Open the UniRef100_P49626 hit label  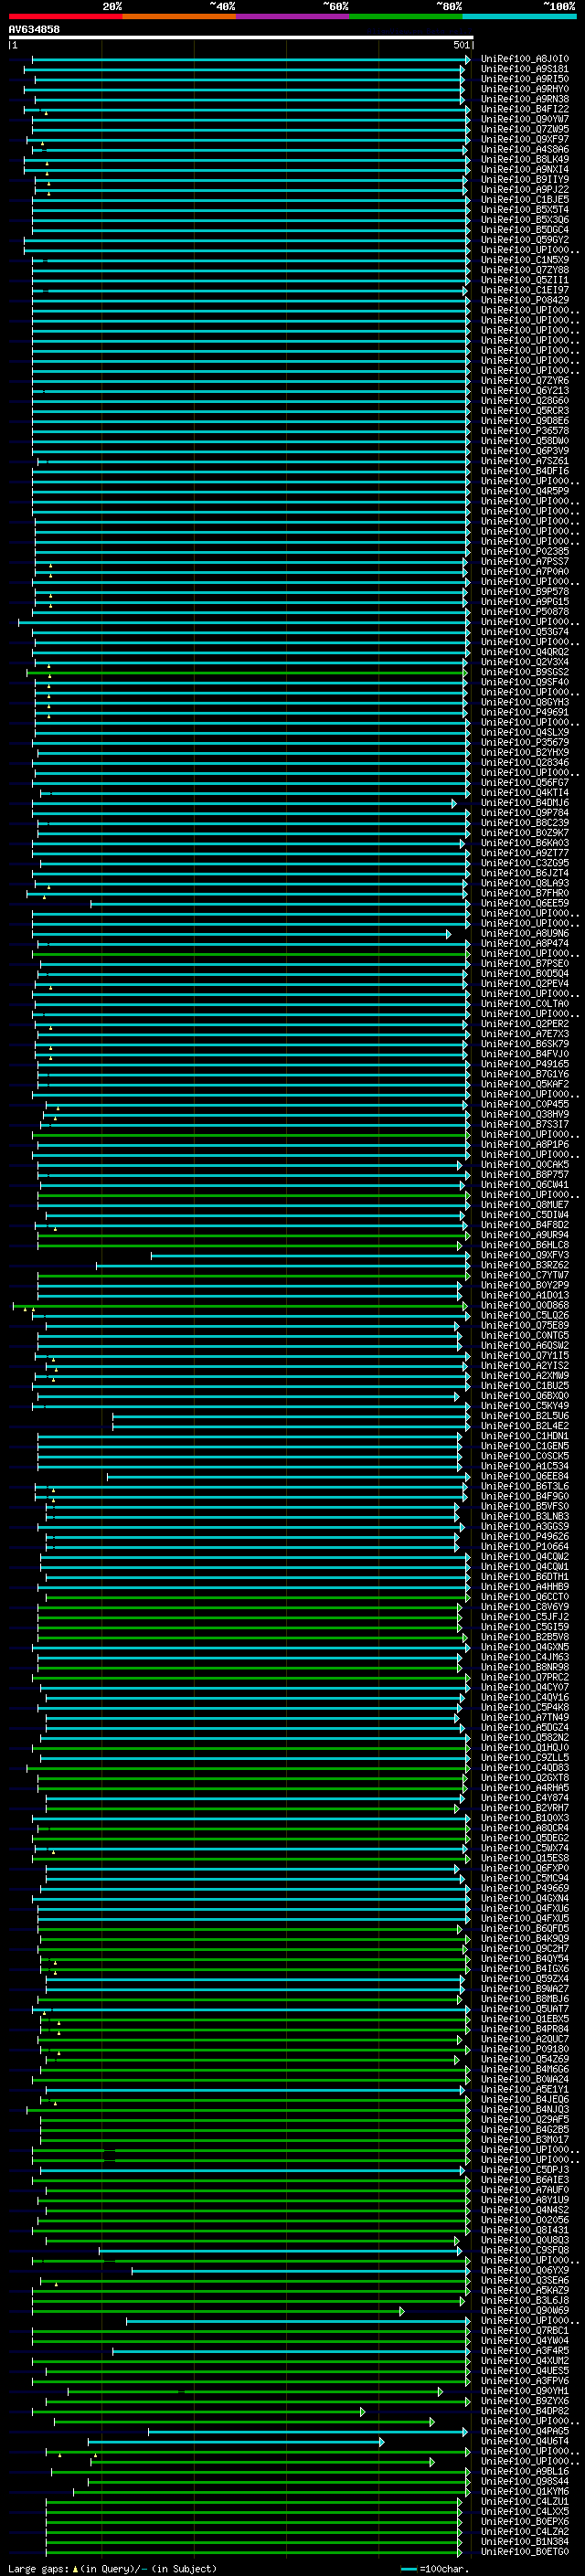point(525,1537)
